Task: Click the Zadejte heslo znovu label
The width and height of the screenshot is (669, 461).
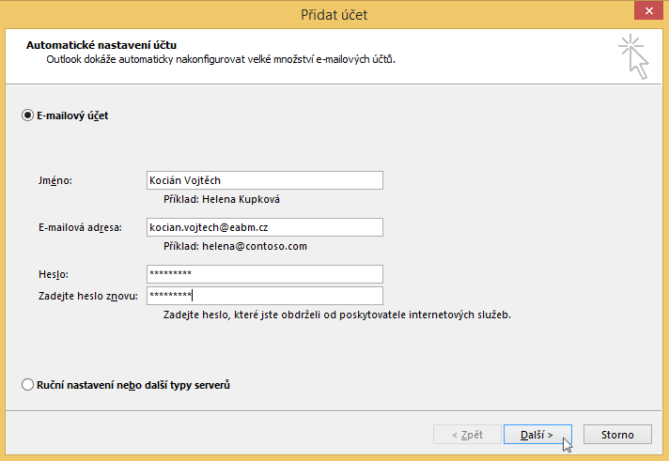Action: tap(88, 296)
